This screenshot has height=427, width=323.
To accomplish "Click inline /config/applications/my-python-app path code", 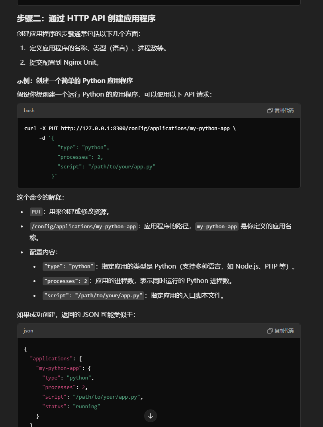I will point(84,227).
